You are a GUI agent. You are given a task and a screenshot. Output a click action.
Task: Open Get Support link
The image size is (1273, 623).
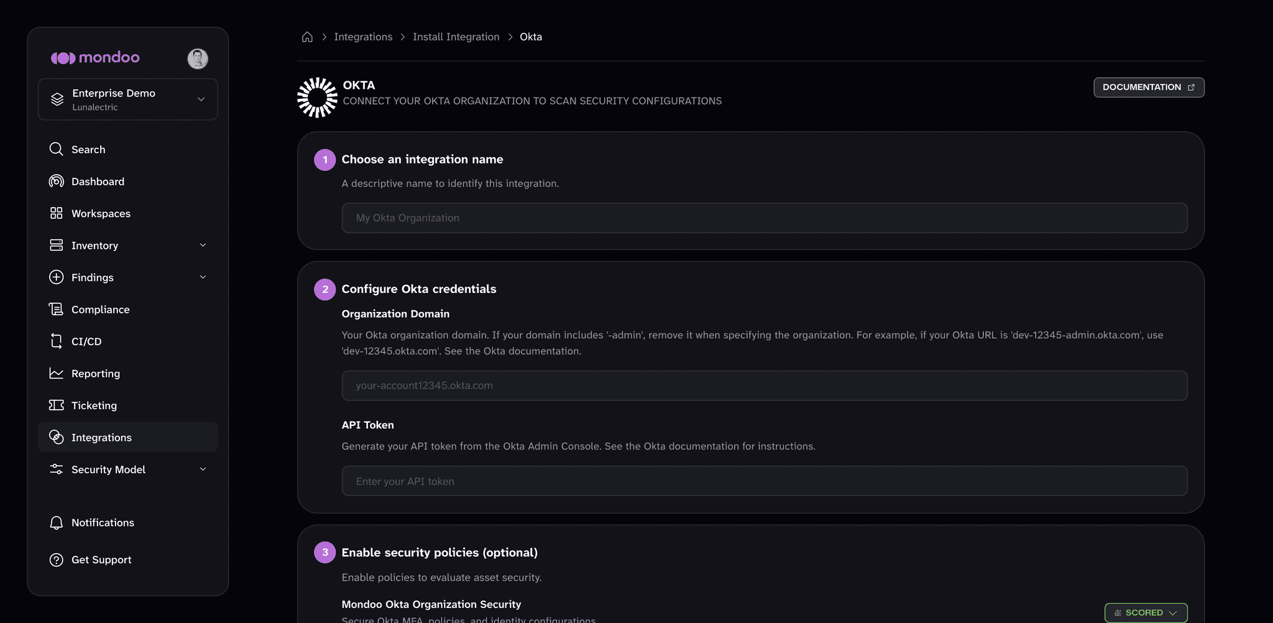pos(128,560)
